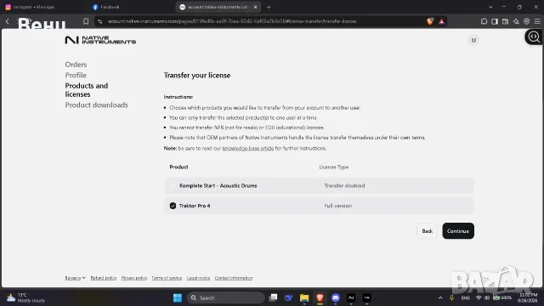Bookmark this page with the bookmark icon

pos(86,21)
